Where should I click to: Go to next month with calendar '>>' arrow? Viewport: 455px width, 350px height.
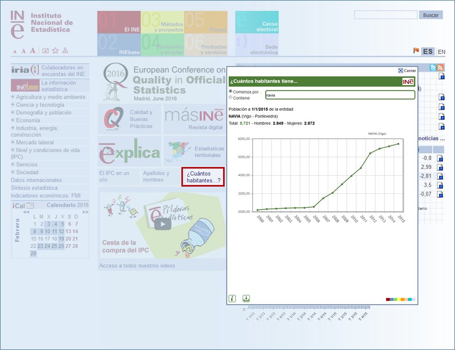pos(85,212)
